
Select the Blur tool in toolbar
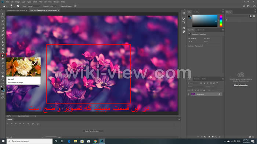click(x=3, y=56)
